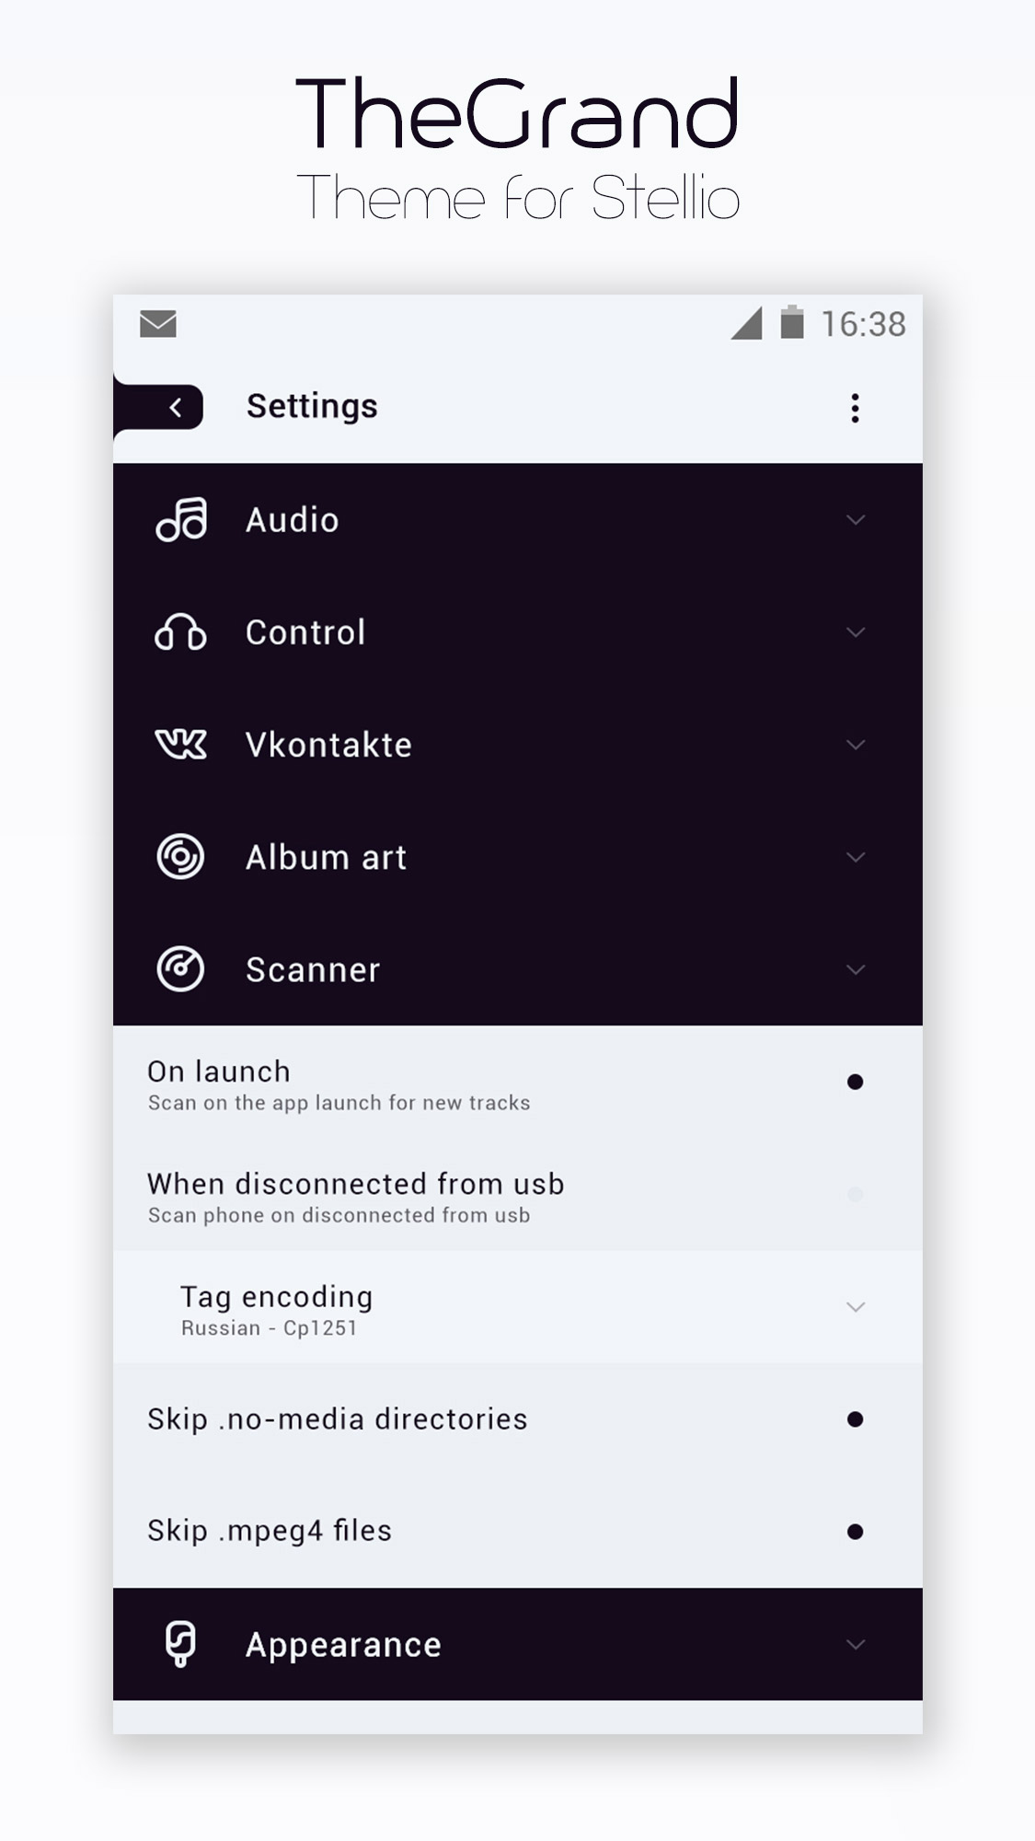Enable scan when disconnected from usb
The height and width of the screenshot is (1841, 1035).
click(855, 1194)
